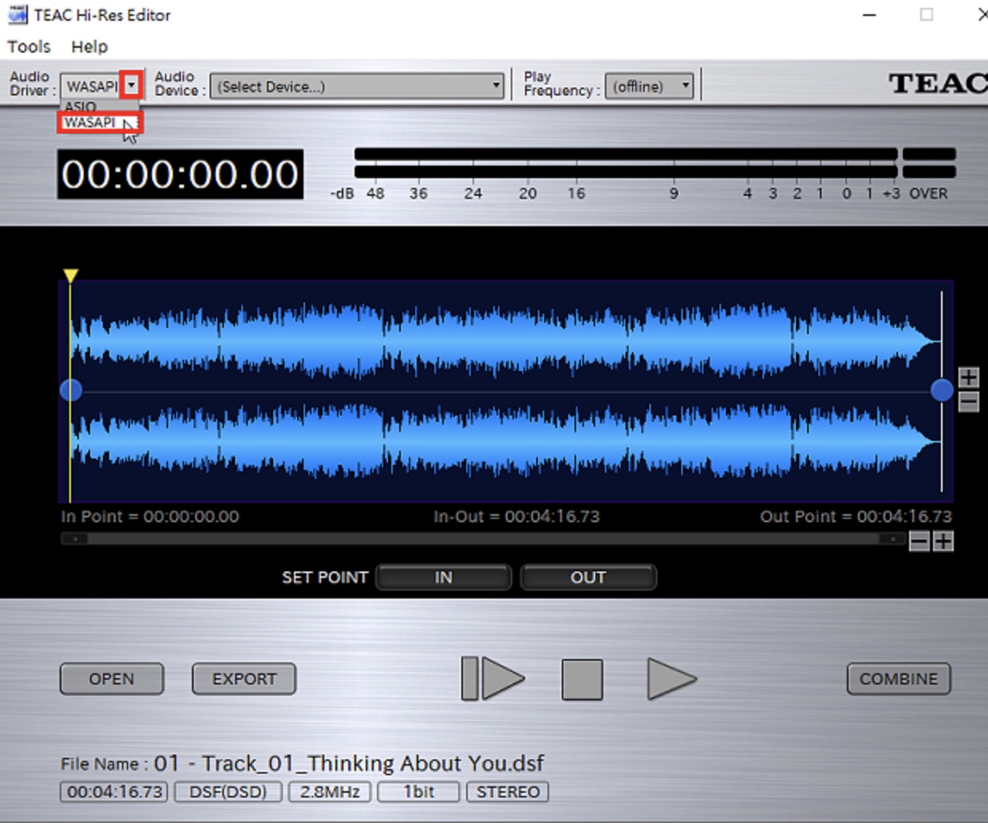Click the 2.8MHz sample rate box
The height and width of the screenshot is (823, 988).
pyautogui.click(x=330, y=792)
